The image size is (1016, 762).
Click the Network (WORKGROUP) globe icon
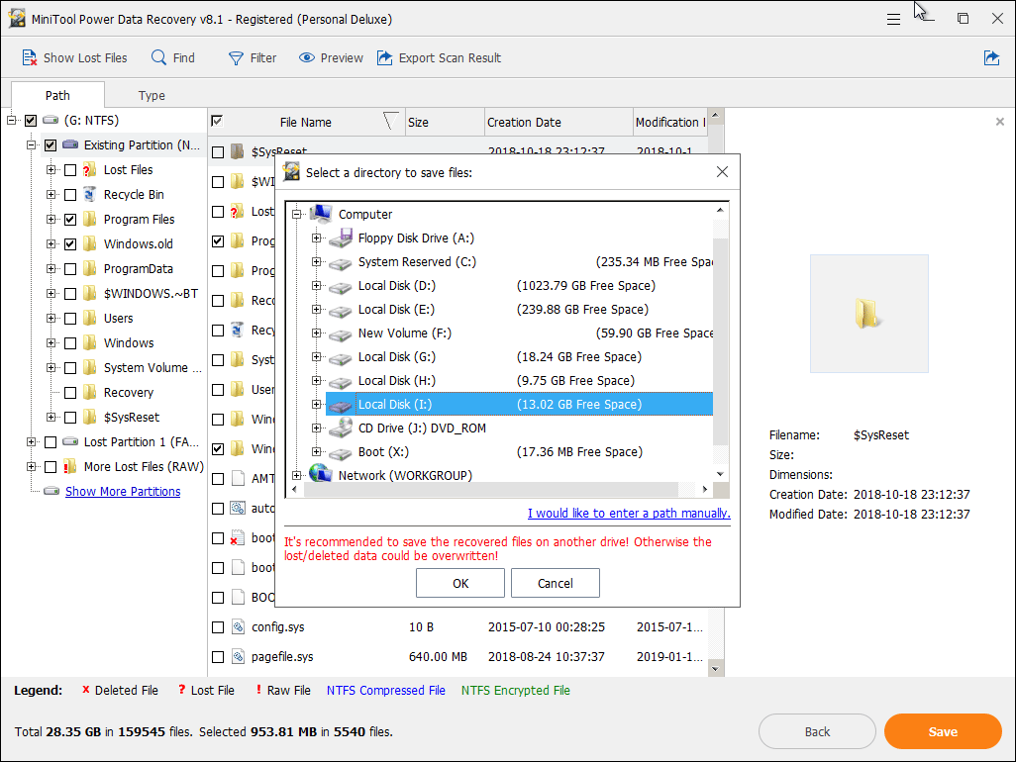(320, 475)
